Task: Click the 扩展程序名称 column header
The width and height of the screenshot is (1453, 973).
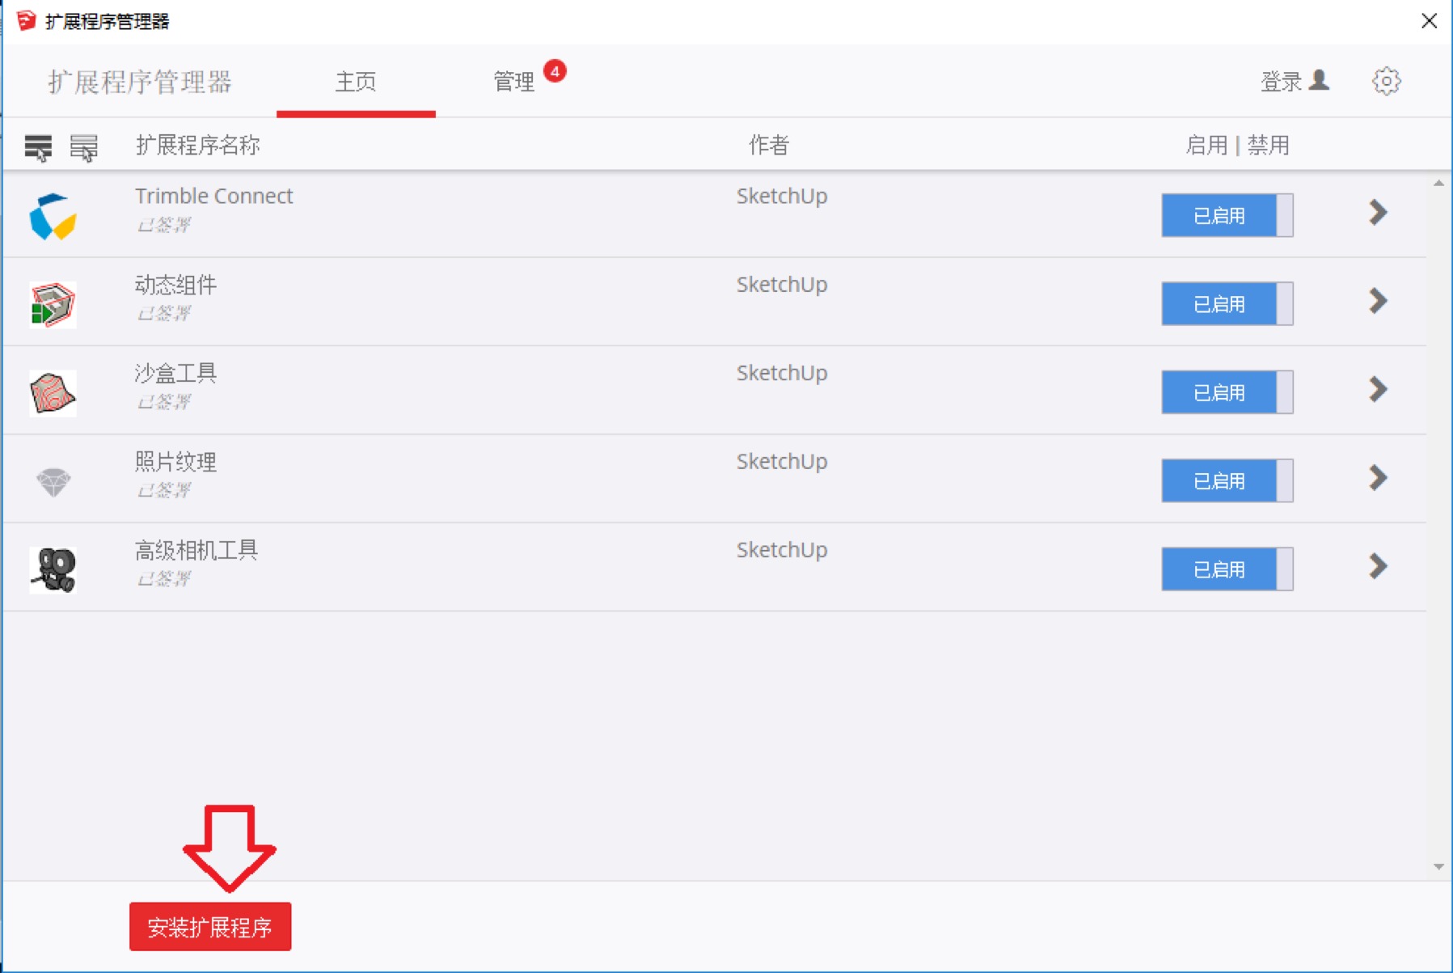Action: (198, 146)
